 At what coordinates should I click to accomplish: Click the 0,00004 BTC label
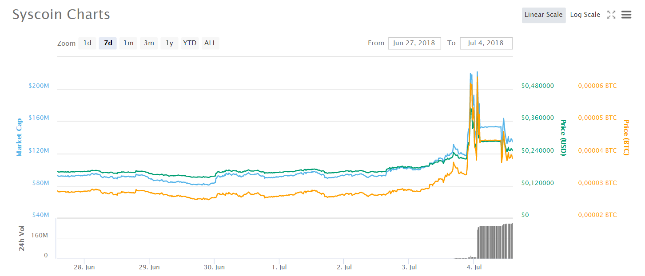click(597, 150)
